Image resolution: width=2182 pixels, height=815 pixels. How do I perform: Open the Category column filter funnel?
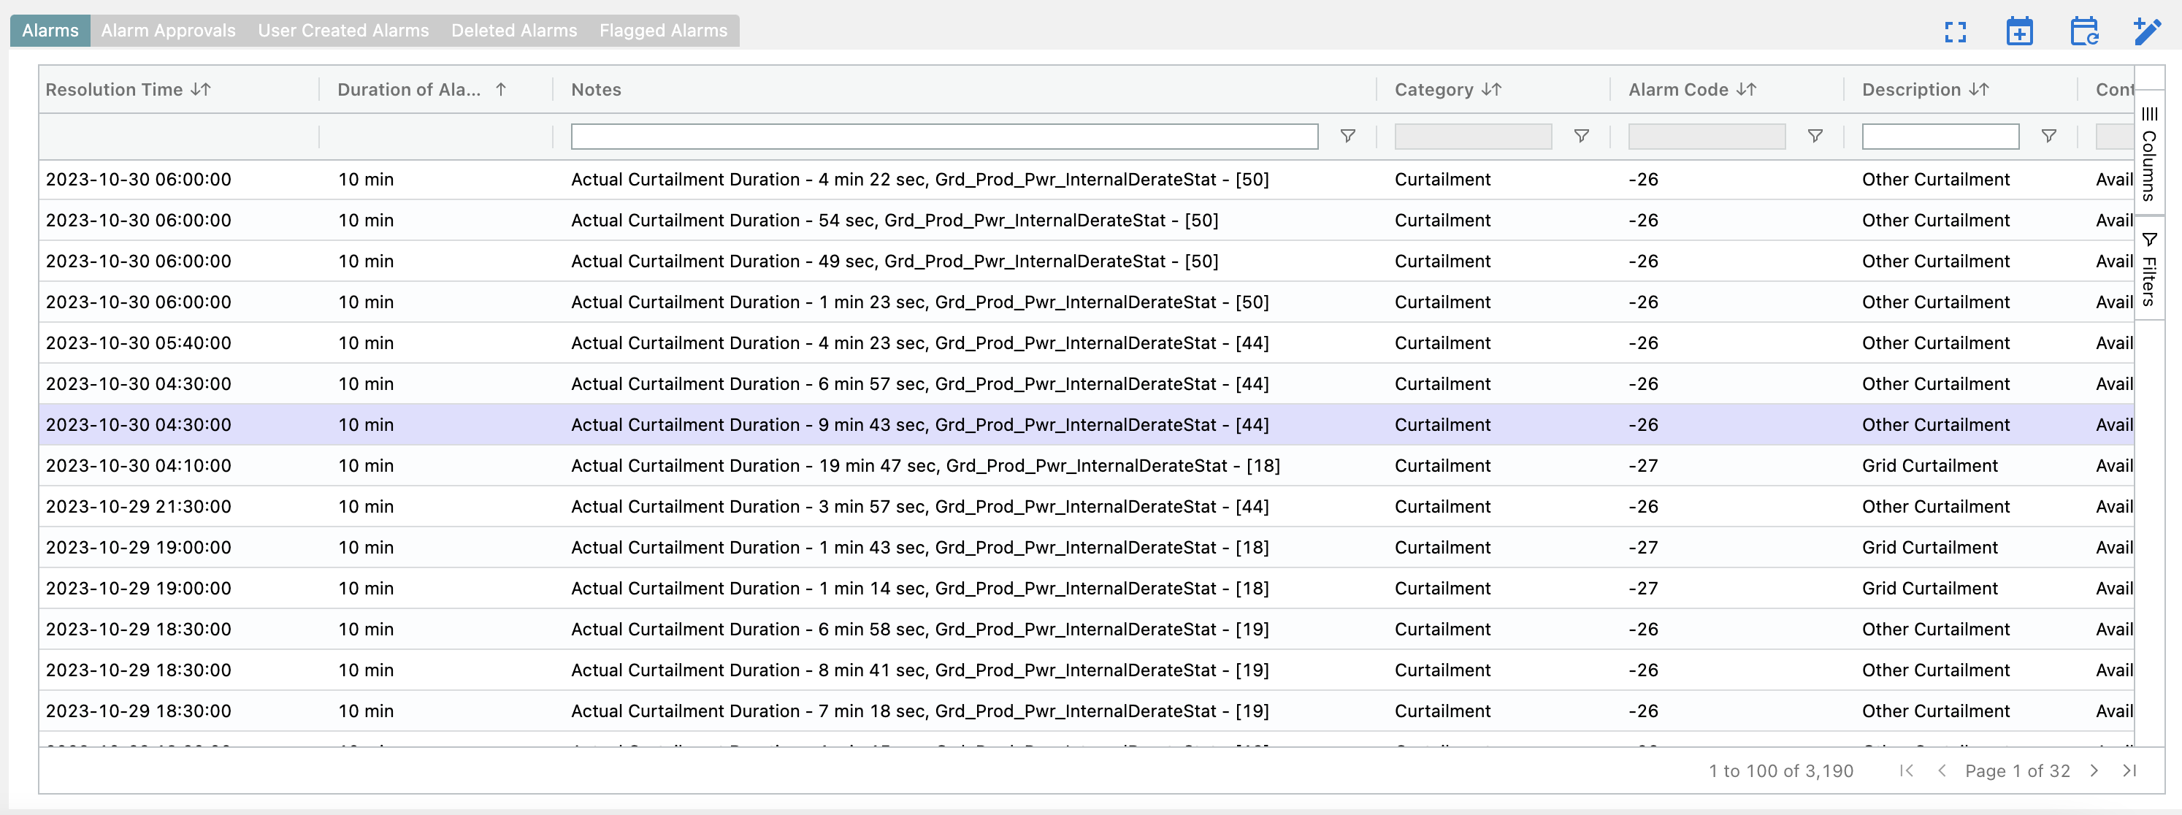1582,136
